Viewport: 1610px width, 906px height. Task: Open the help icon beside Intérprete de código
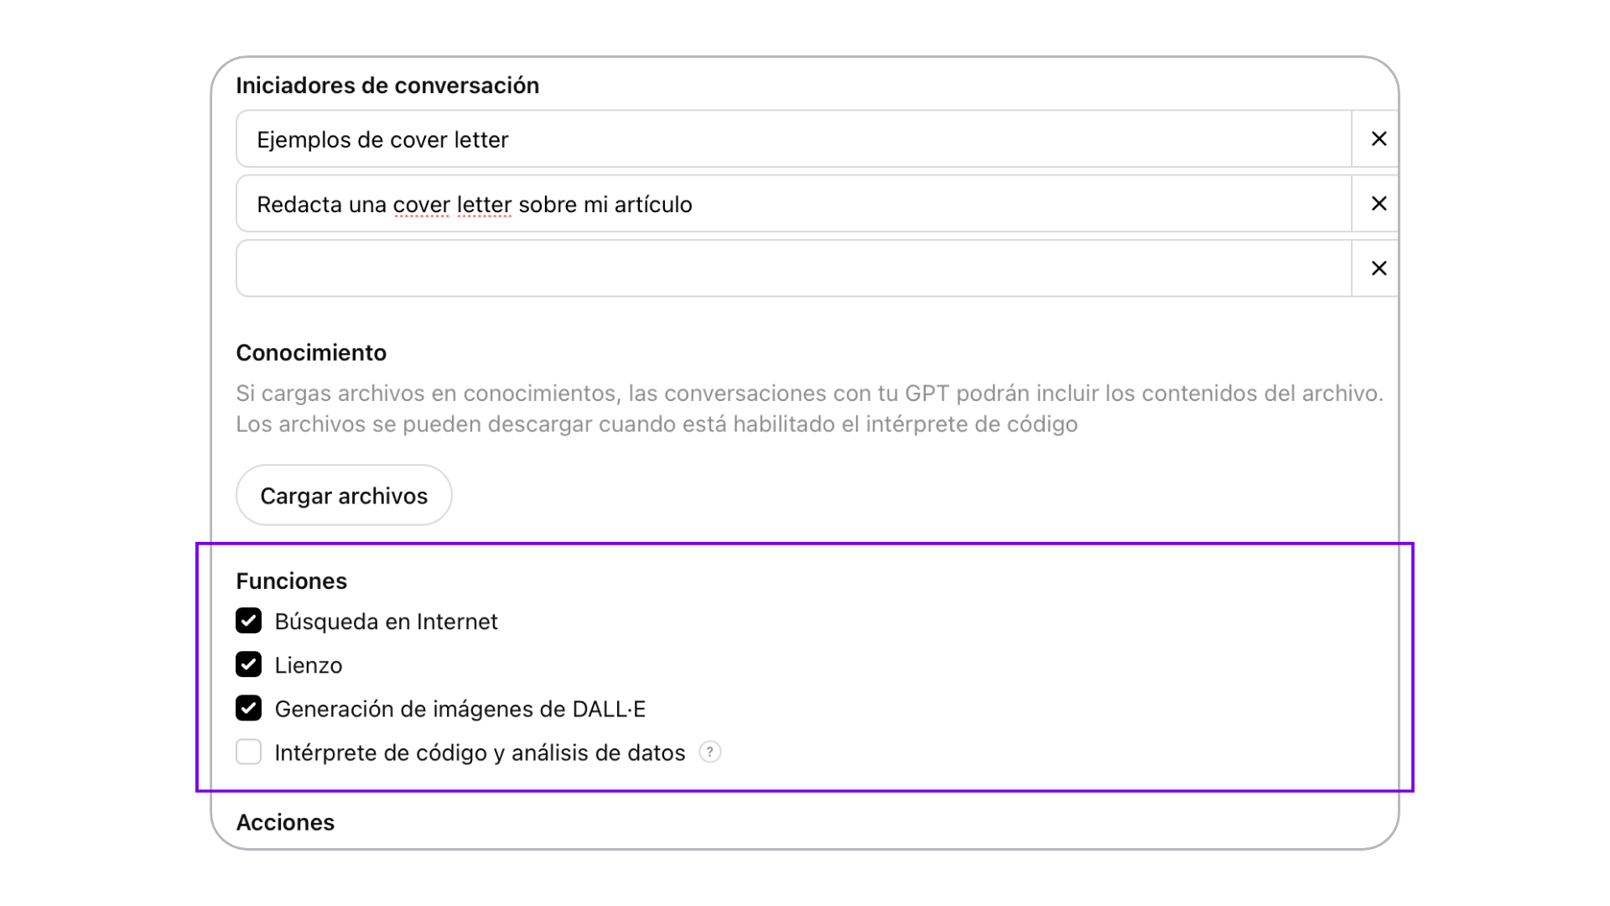pyautogui.click(x=710, y=752)
